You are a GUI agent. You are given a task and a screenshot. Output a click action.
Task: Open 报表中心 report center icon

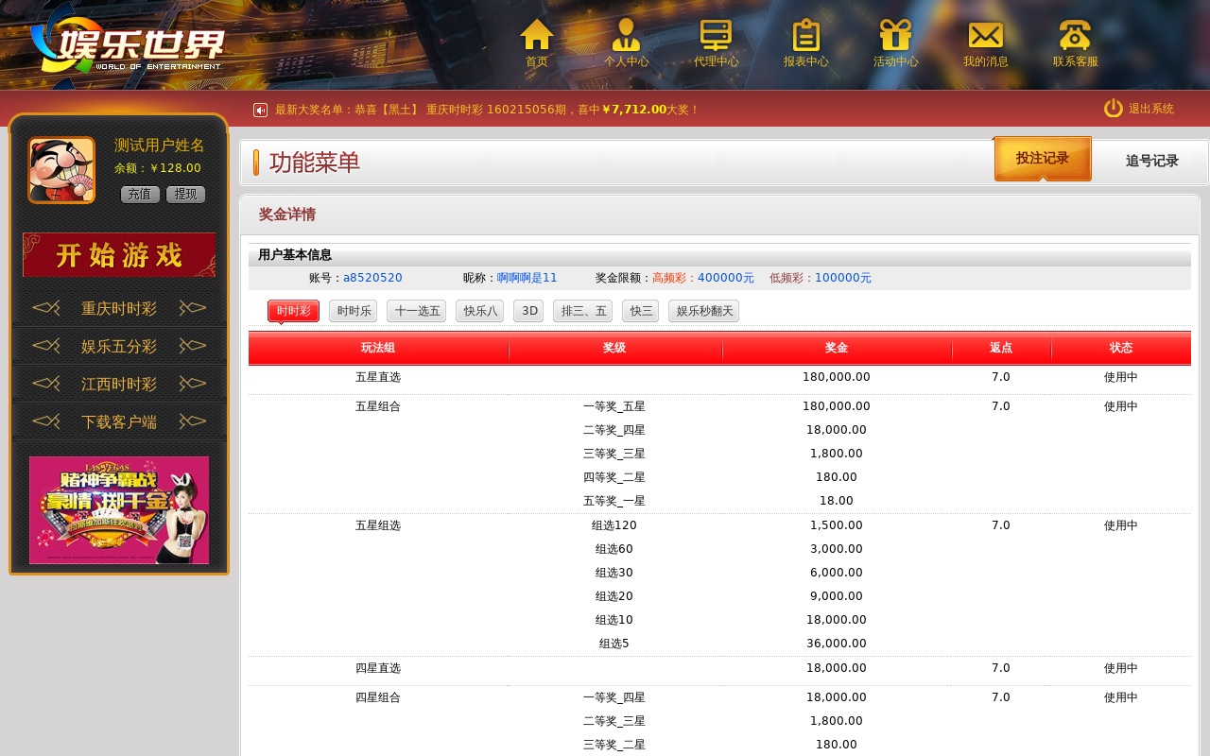[x=805, y=34]
